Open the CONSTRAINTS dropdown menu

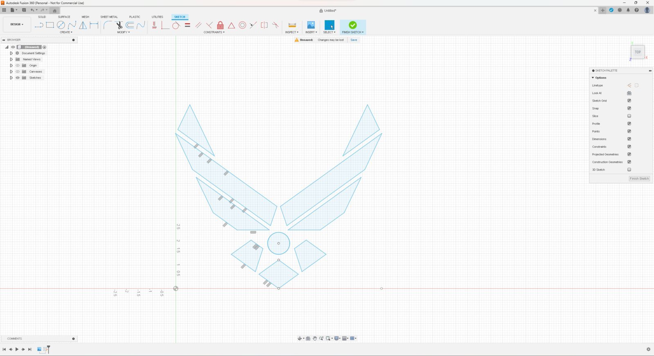pyautogui.click(x=214, y=32)
